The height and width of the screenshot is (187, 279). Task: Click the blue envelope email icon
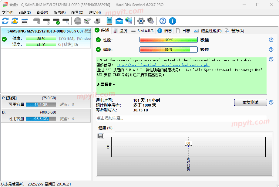click(119, 21)
